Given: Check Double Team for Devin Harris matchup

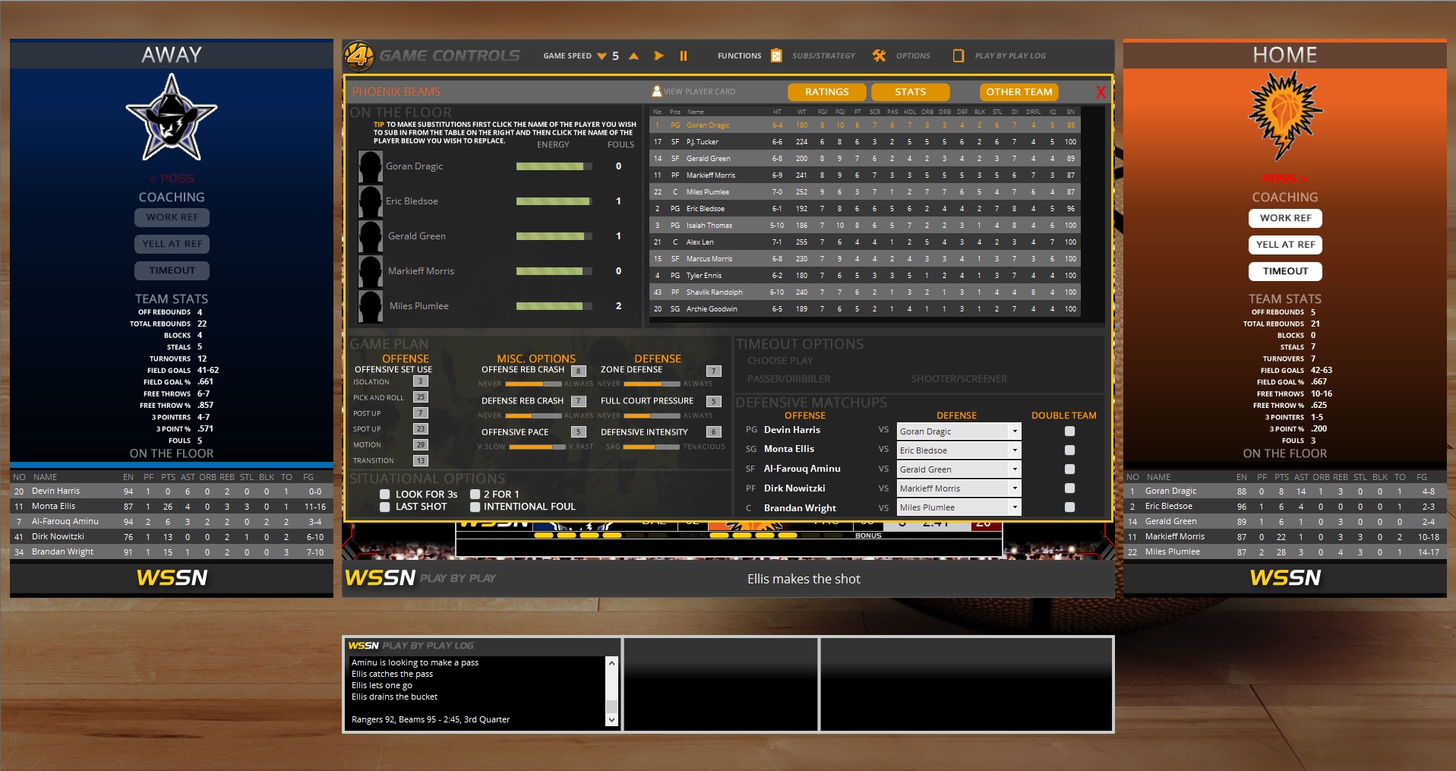Looking at the screenshot, I should [x=1070, y=430].
